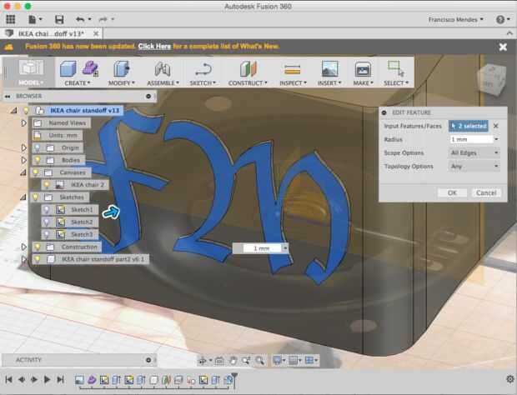Image resolution: width=517 pixels, height=395 pixels.
Task: Toggle visibility bulb for Bodies folder
Action: coord(38,160)
